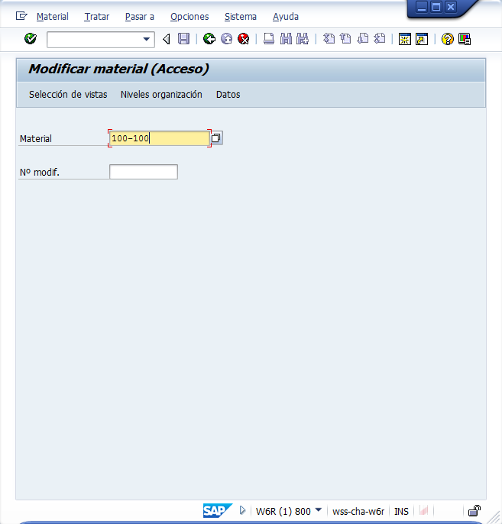Open the yellow Help question-mark icon

click(447, 39)
